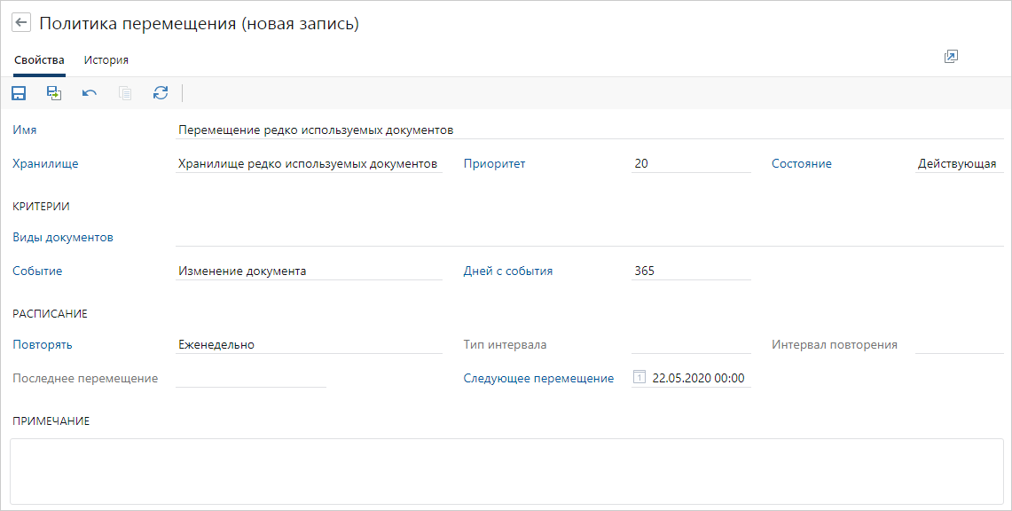
Task: Click inside the Примечание text area
Action: tap(506, 470)
